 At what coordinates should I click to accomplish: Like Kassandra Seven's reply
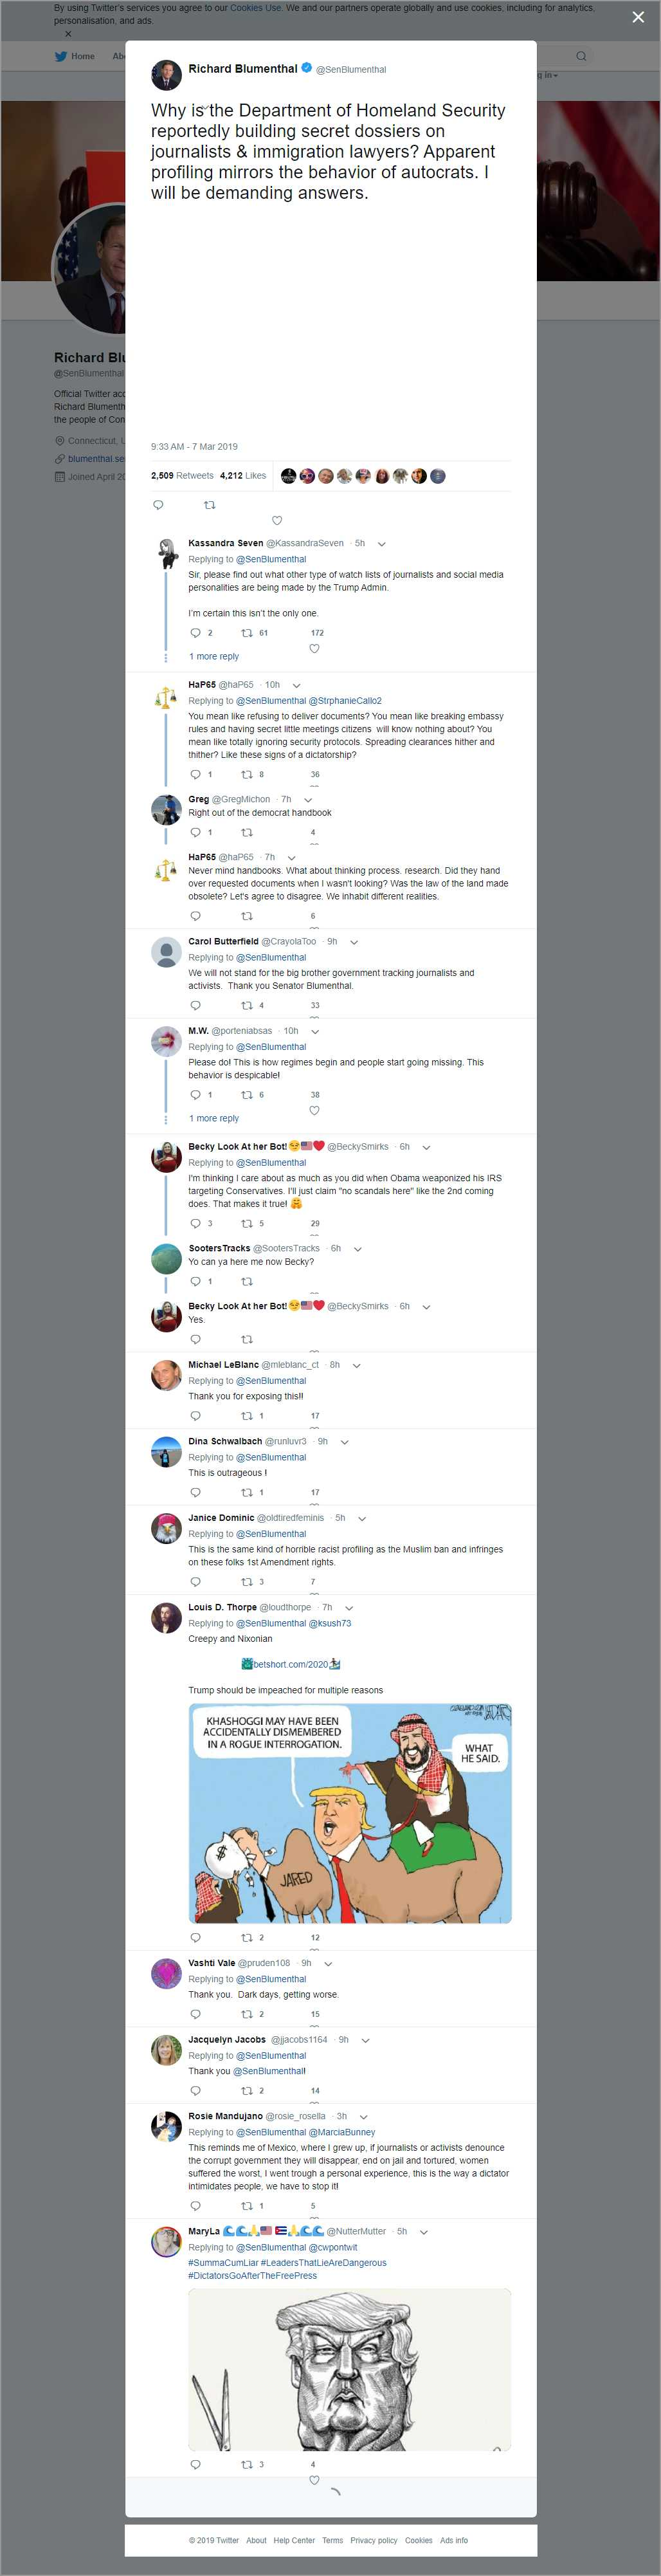coord(314,649)
